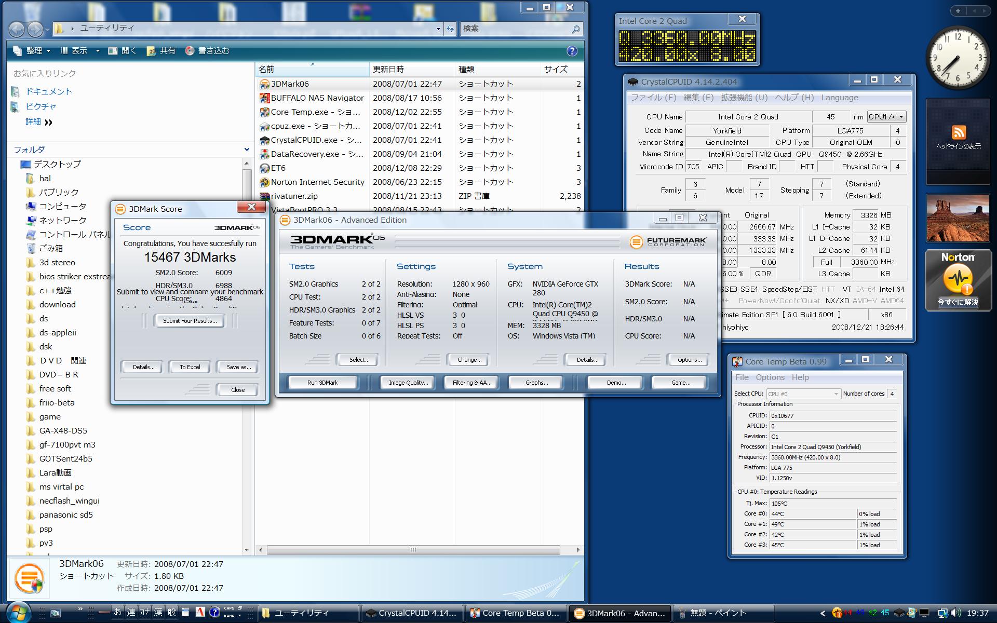Click the desktop folder icon in tree
This screenshot has width=997, height=623.
[25, 164]
